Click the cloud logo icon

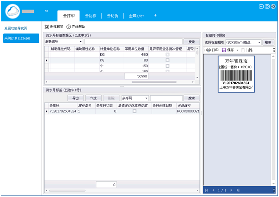point(13,11)
